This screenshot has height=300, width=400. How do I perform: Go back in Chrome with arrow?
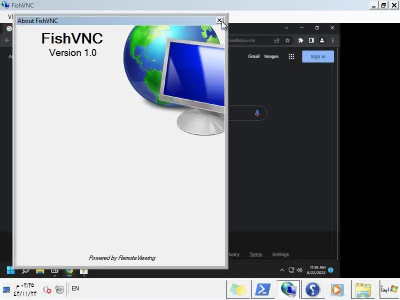coord(7,40)
